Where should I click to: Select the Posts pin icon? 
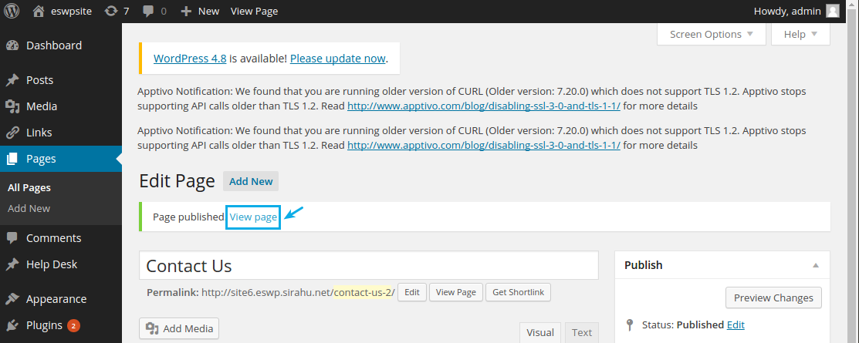point(12,80)
